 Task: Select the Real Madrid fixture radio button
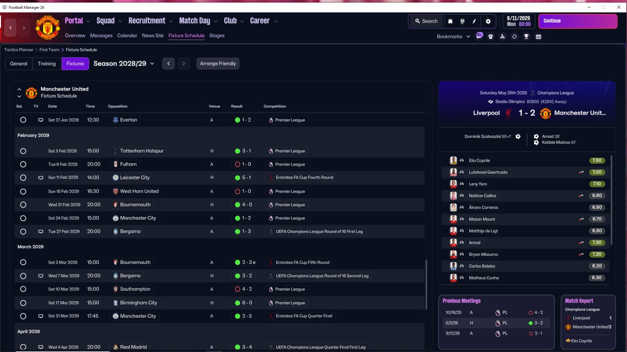pyautogui.click(x=23, y=347)
